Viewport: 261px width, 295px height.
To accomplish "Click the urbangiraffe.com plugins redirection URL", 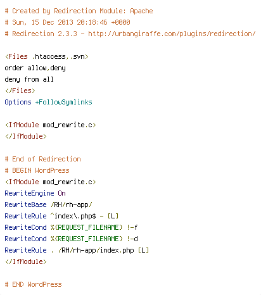I will pyautogui.click(x=172, y=34).
